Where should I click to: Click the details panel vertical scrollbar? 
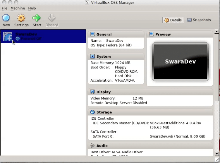217,88
